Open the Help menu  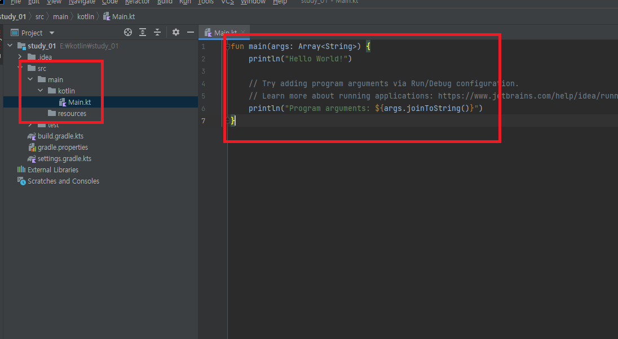tap(280, 2)
